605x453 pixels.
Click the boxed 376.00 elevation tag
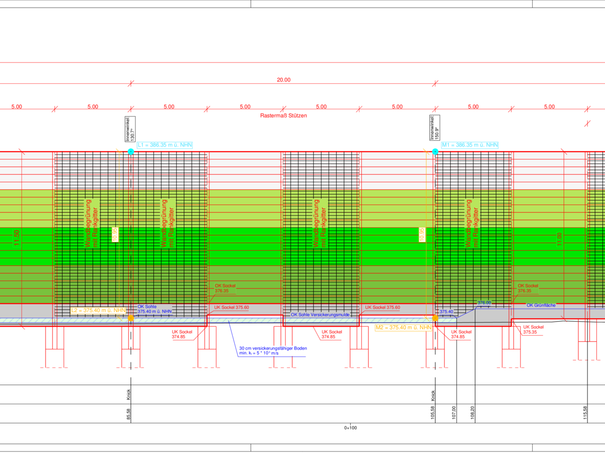click(484, 303)
